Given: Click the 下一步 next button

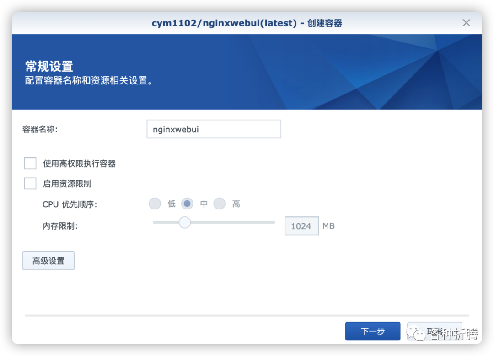Looking at the screenshot, I should 373,331.
